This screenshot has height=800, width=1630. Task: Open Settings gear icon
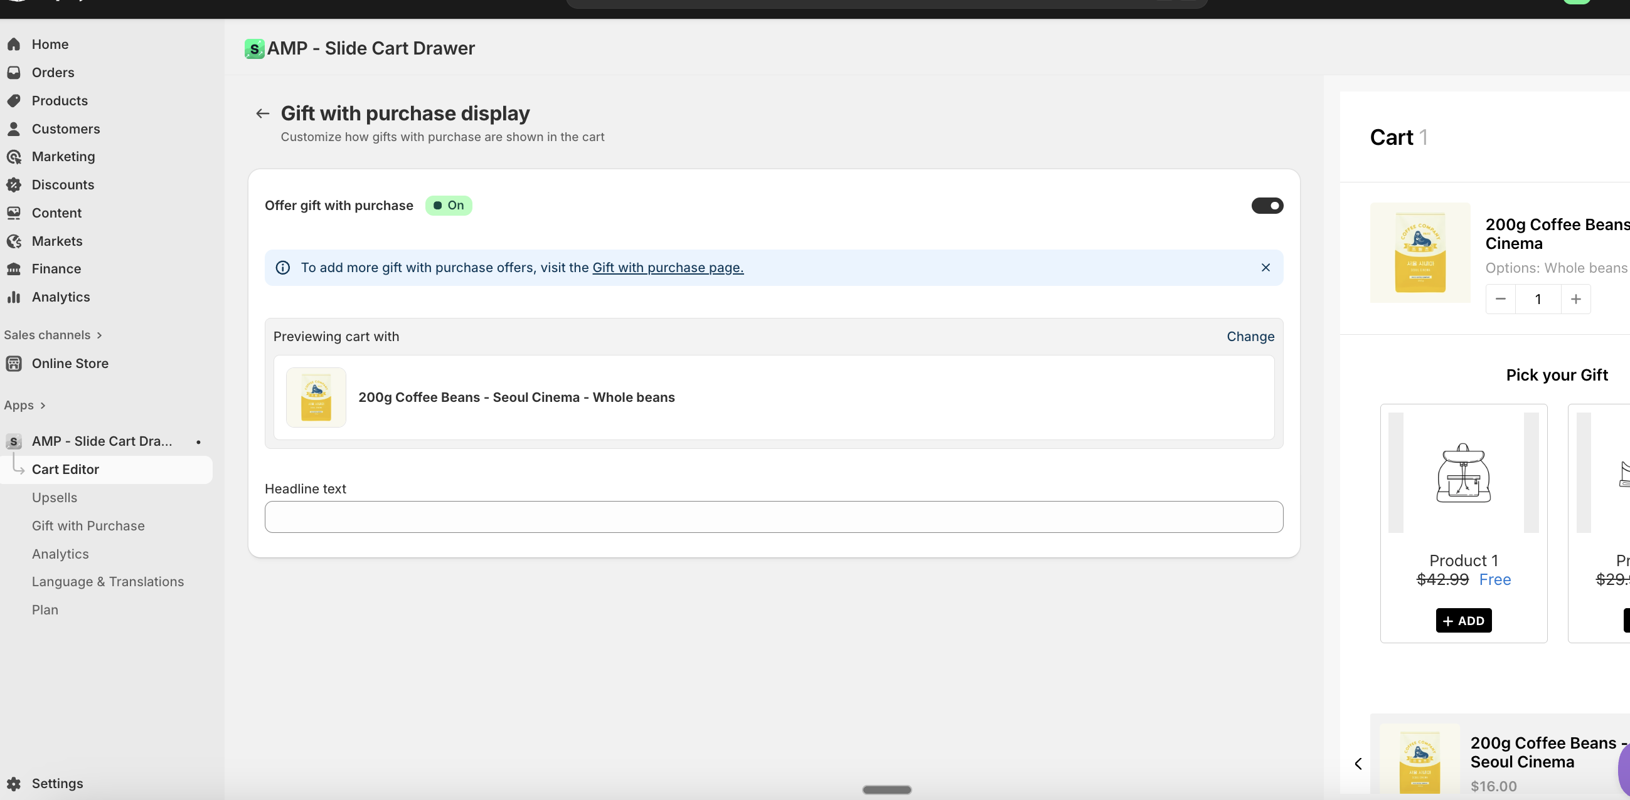click(14, 784)
